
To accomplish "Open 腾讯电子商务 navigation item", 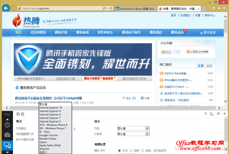I will (131, 32).
